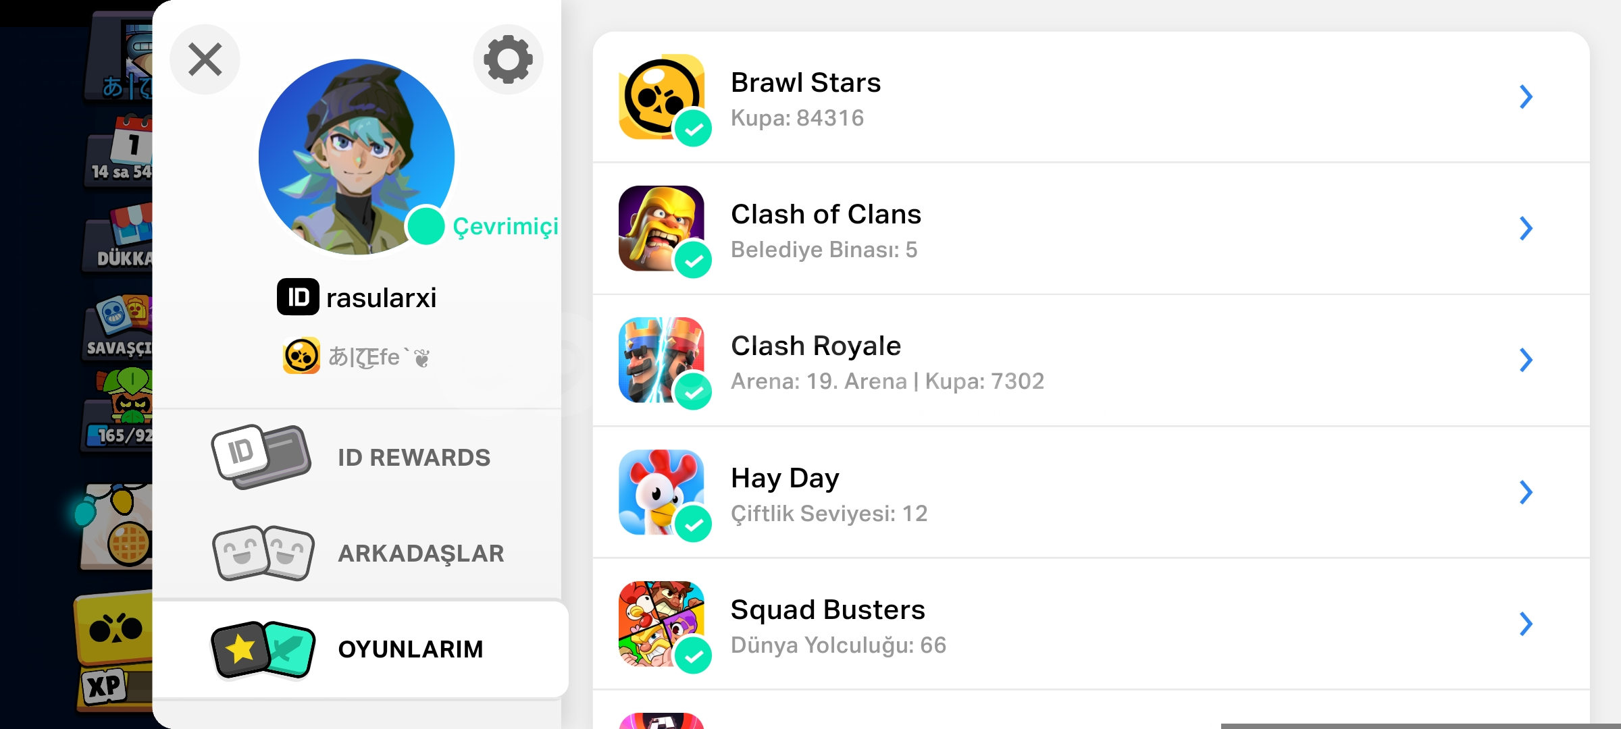Image resolution: width=1621 pixels, height=729 pixels.
Task: Tap the Clash of Clans app icon
Action: click(x=661, y=228)
